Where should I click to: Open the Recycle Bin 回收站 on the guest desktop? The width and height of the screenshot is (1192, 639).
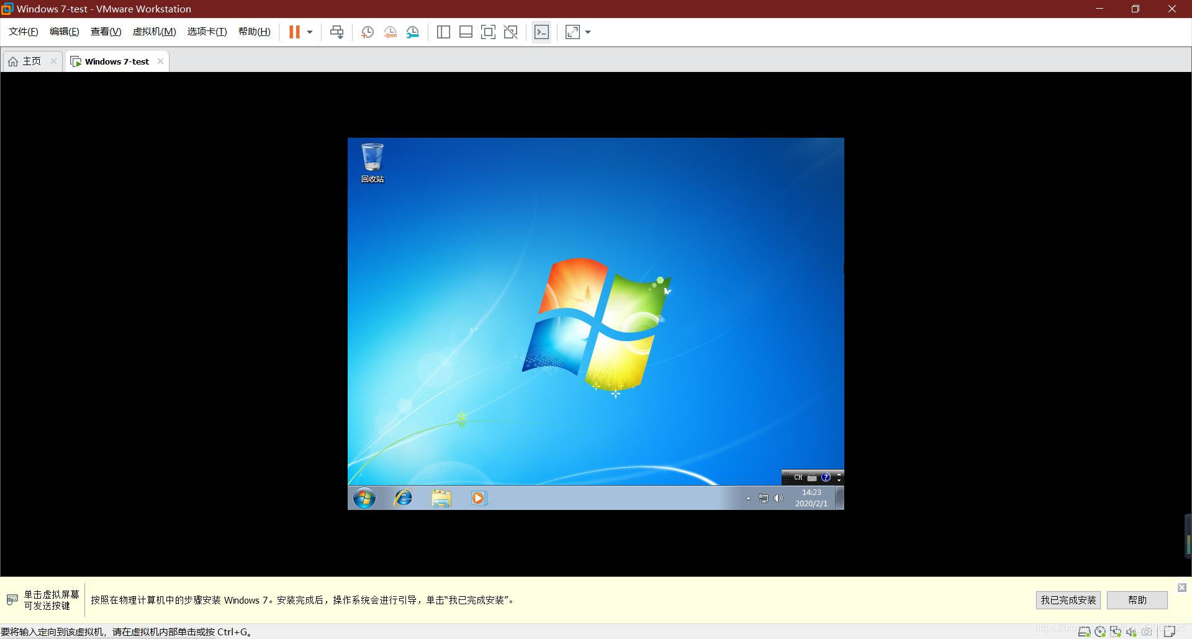[x=372, y=163]
